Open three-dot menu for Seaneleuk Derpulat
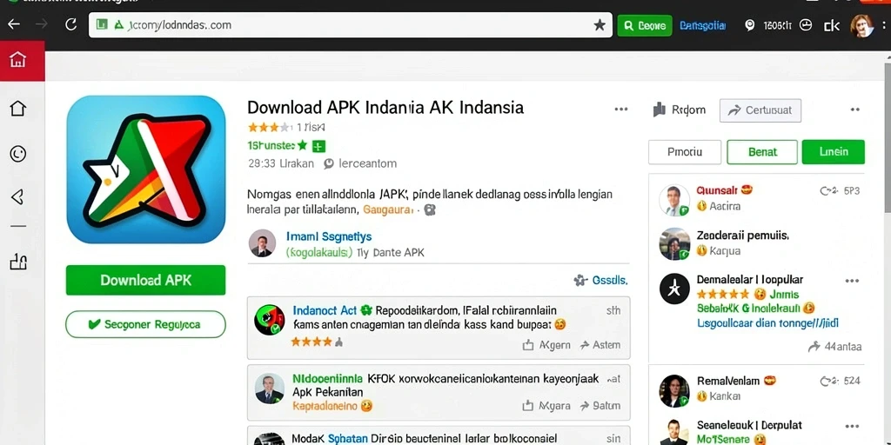The height and width of the screenshot is (445, 891). pos(852,426)
